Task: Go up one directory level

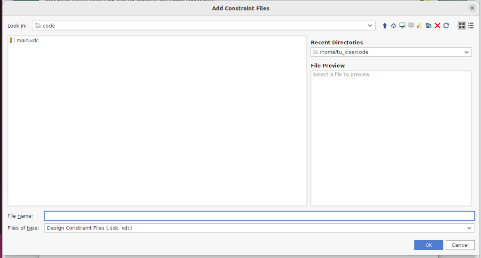Action: click(385, 26)
